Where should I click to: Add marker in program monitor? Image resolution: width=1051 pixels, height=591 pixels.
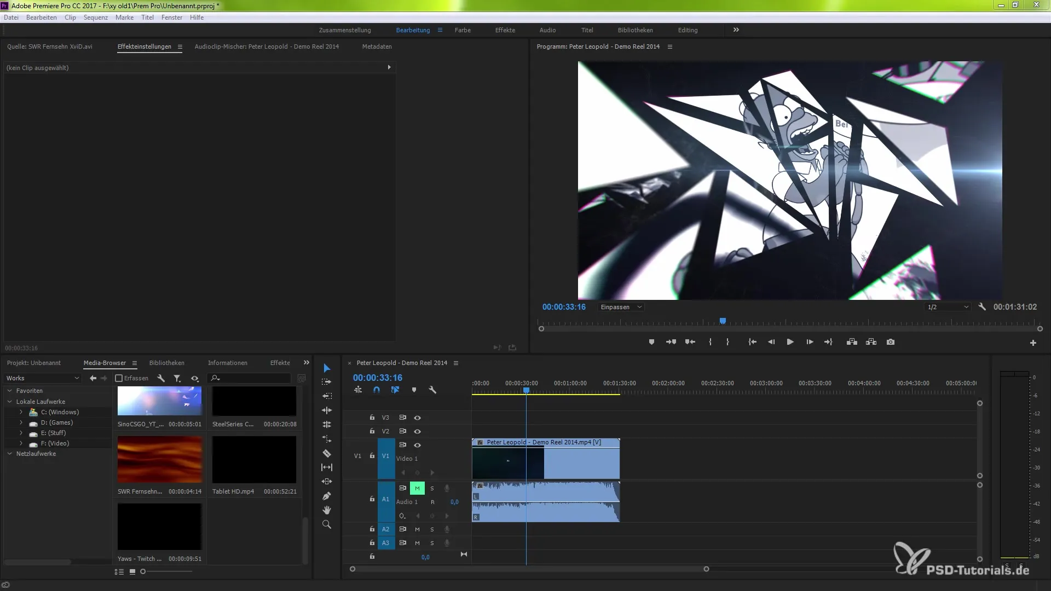[651, 342]
